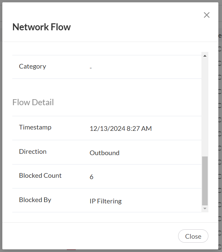Select the Category field label
Viewport: 222px width, 252px height.
tap(33, 66)
